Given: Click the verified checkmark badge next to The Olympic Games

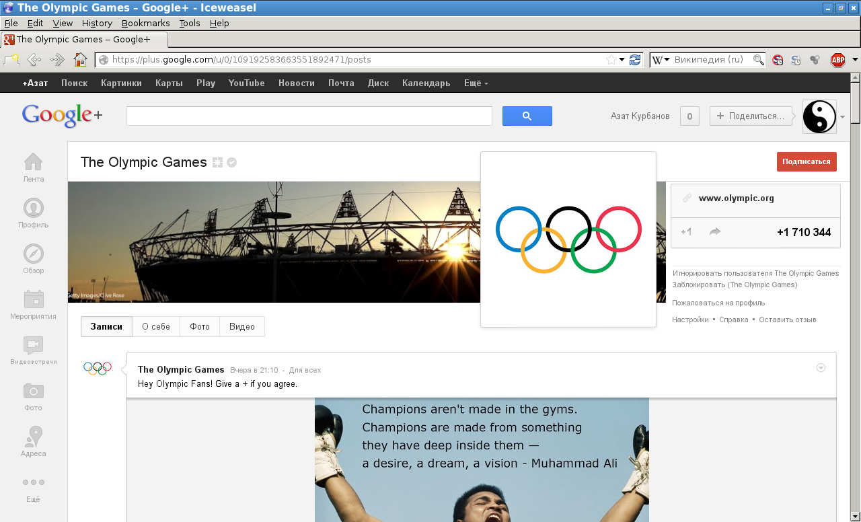Looking at the screenshot, I should [x=232, y=162].
